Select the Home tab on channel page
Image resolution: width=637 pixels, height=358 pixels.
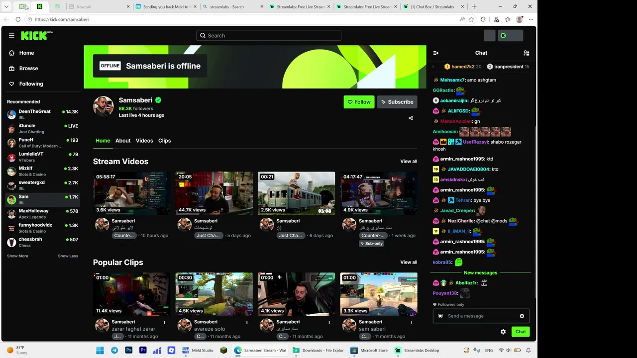[x=103, y=141]
